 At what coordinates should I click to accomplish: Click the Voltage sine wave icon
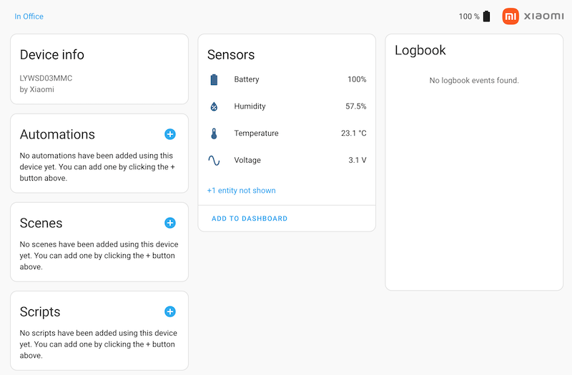click(x=214, y=160)
